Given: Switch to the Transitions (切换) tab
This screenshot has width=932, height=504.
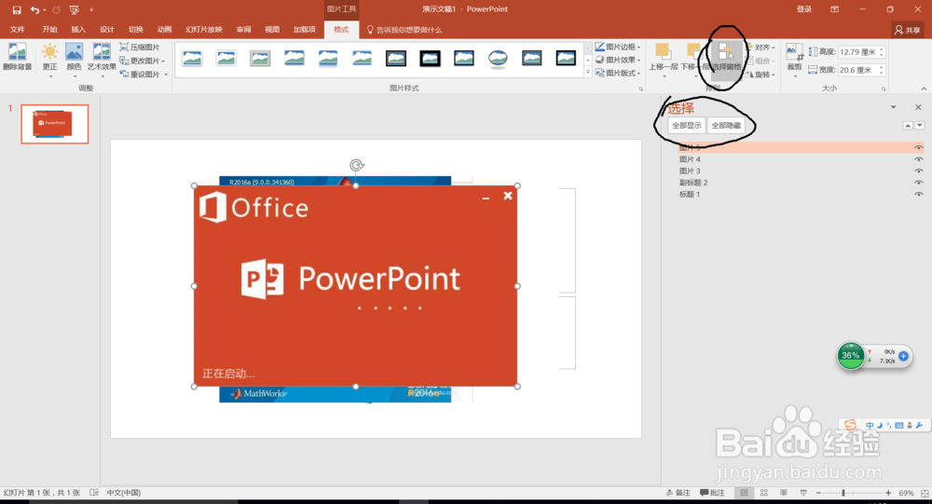Looking at the screenshot, I should tap(135, 29).
